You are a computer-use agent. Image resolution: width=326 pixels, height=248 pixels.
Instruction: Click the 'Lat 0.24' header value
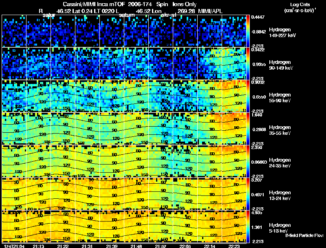click(82, 11)
